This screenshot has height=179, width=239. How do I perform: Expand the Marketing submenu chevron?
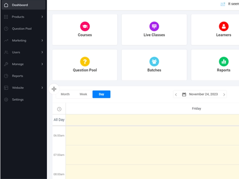pos(42,40)
